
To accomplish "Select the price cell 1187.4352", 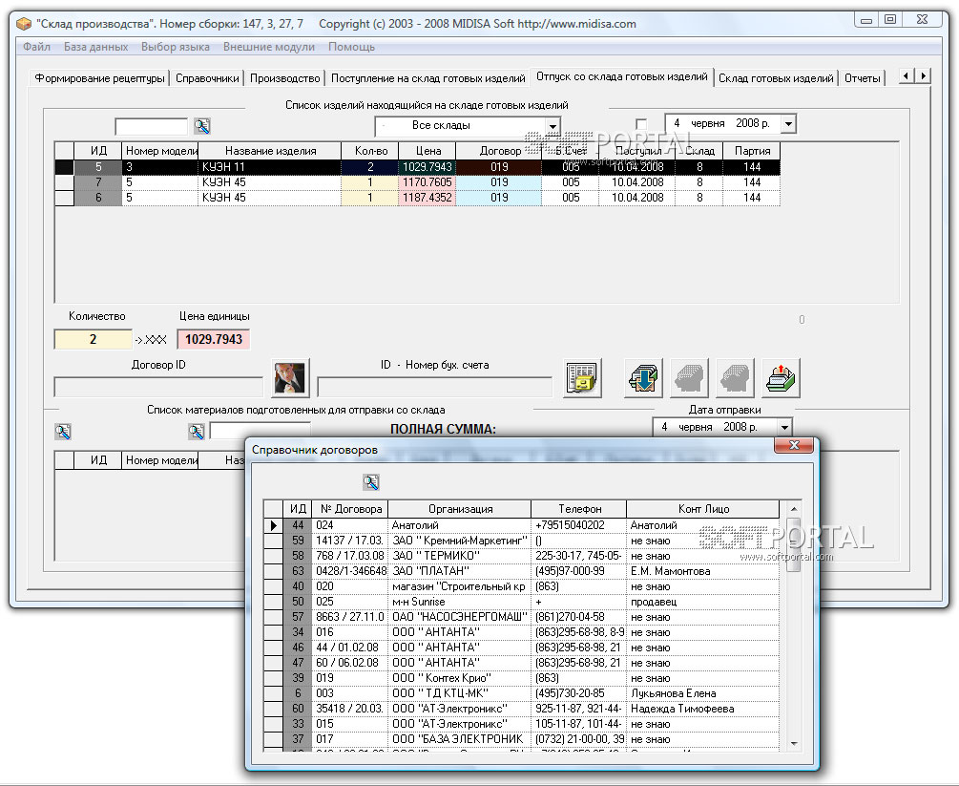I will point(427,198).
